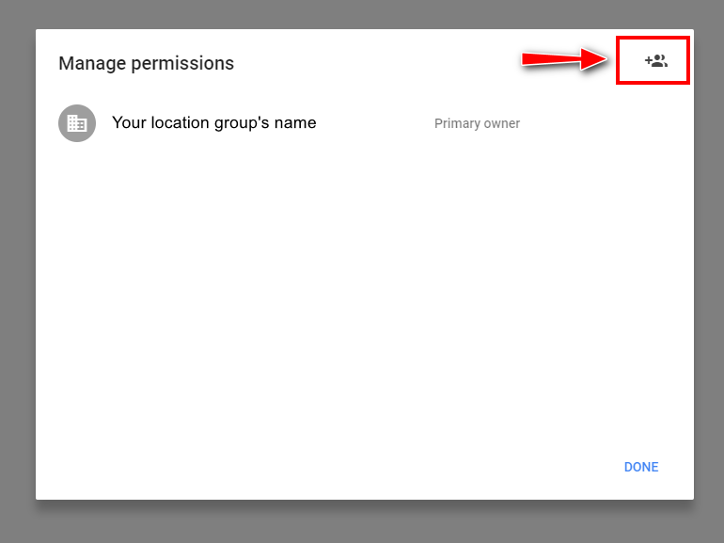Click the grey overlay below the dialog
The width and height of the screenshot is (724, 543).
tap(362, 524)
